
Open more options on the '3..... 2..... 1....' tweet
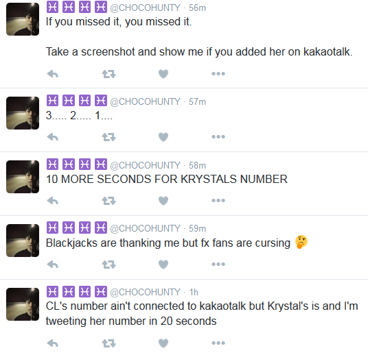pyautogui.click(x=218, y=136)
